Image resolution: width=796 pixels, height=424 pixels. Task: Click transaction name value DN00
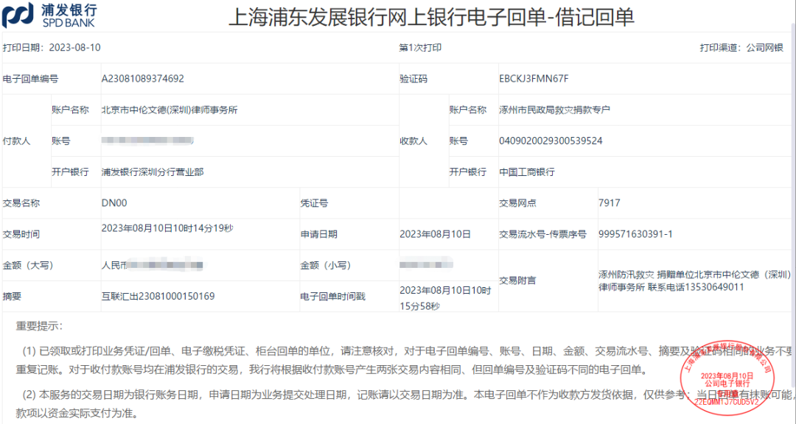[114, 202]
